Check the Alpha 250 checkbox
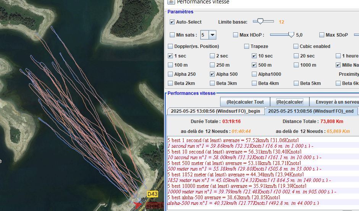Image resolution: width=359 pixels, height=211 pixels. coord(170,74)
